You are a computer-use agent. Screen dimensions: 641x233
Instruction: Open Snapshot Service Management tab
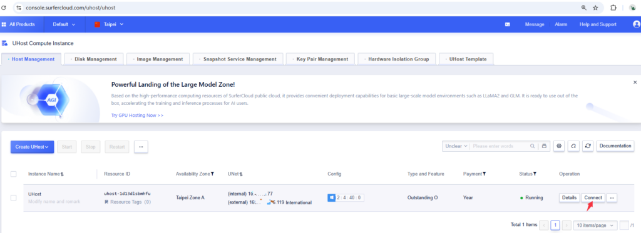click(238, 59)
